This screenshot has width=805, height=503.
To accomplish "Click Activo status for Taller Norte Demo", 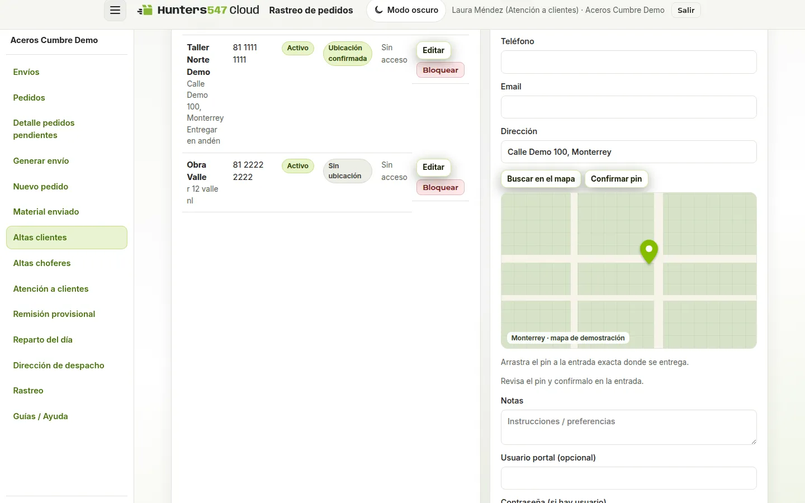I will [x=298, y=48].
